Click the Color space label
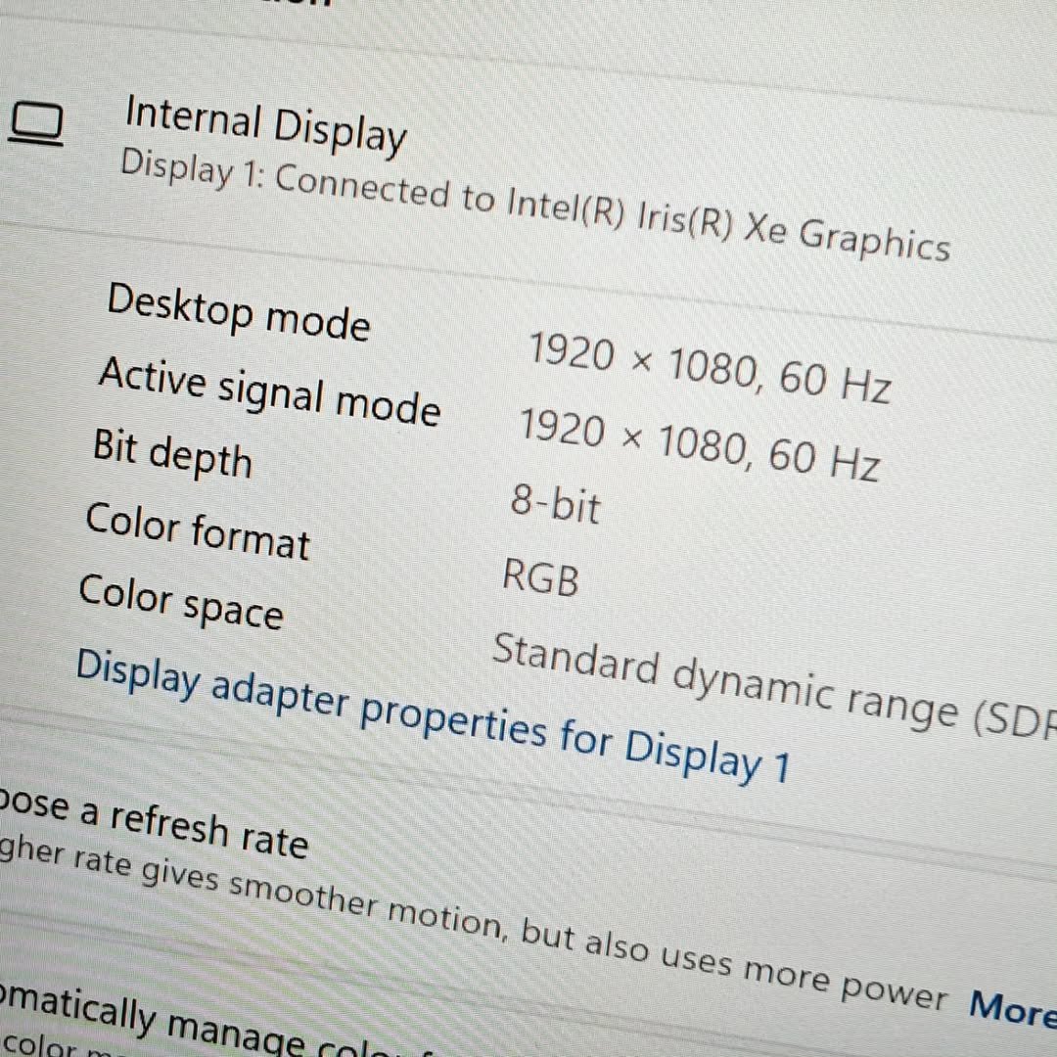 [180, 602]
